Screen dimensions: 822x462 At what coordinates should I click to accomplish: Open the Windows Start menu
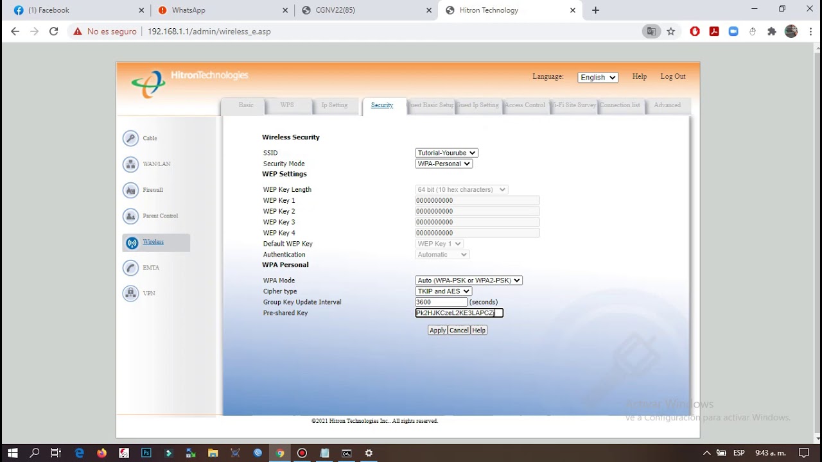click(x=13, y=453)
